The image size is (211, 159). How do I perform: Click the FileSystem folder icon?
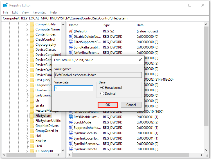(x=32, y=116)
